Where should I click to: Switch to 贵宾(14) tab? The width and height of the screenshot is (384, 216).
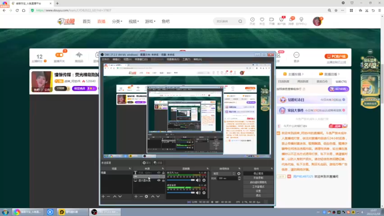322,82
